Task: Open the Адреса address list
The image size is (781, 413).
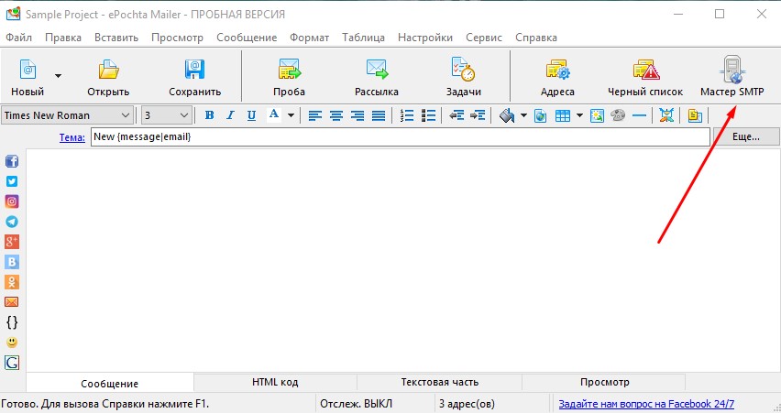Action: click(557, 77)
